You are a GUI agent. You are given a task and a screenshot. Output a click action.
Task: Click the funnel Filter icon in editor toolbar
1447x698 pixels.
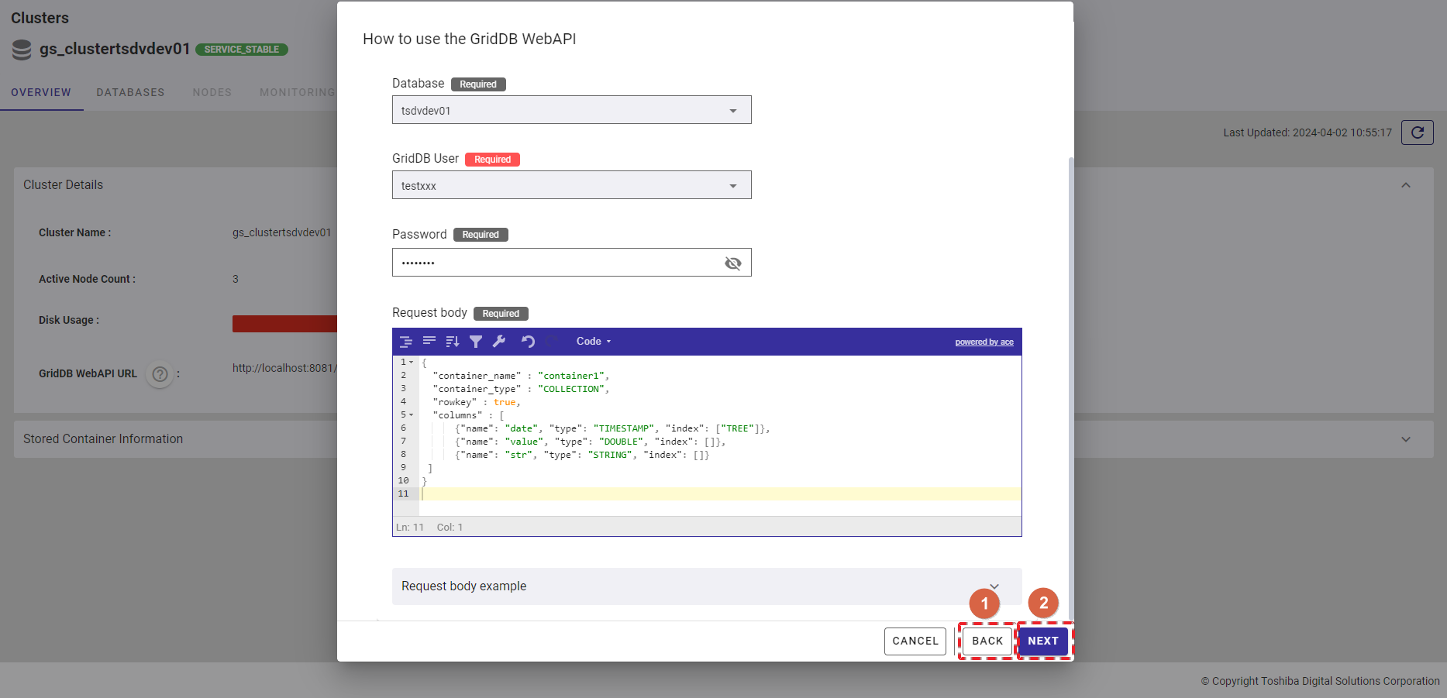coord(476,342)
